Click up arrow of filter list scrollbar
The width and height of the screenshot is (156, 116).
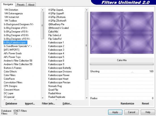click(87, 10)
